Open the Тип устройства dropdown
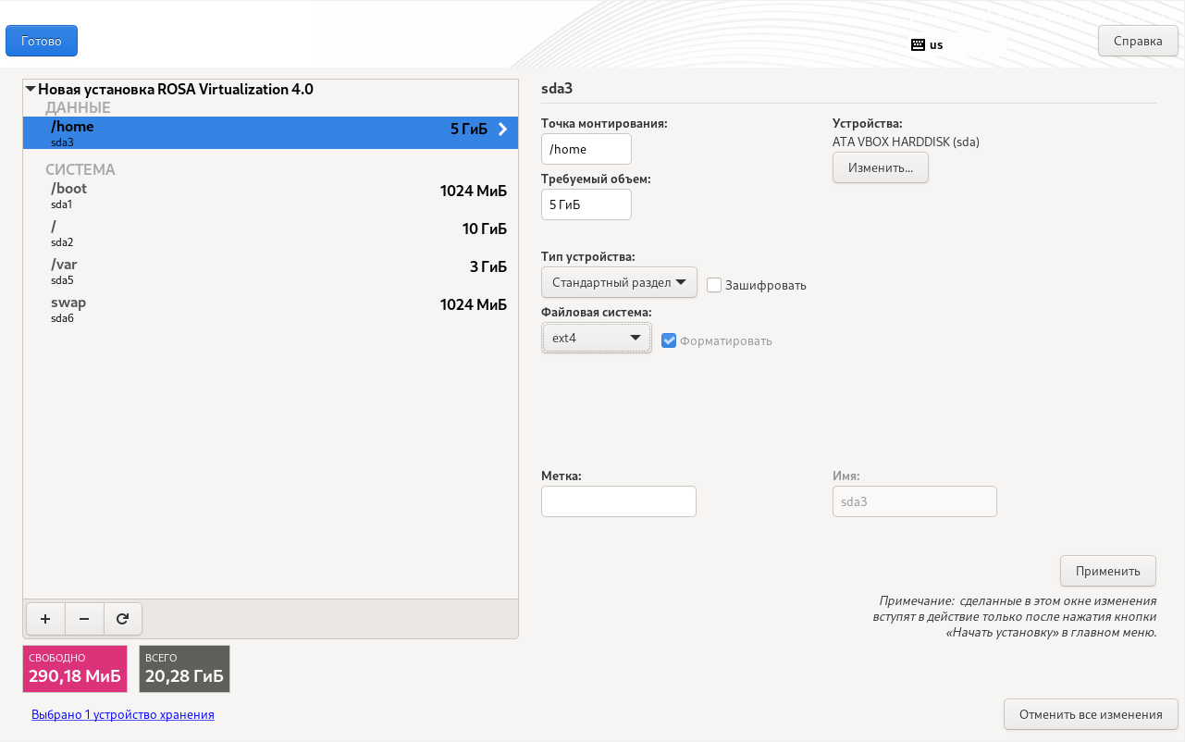The image size is (1185, 742). coord(619,282)
